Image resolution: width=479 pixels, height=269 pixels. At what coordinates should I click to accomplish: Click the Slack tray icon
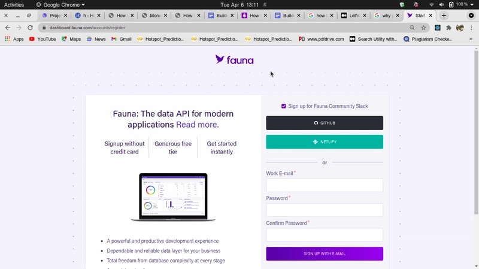[416, 5]
